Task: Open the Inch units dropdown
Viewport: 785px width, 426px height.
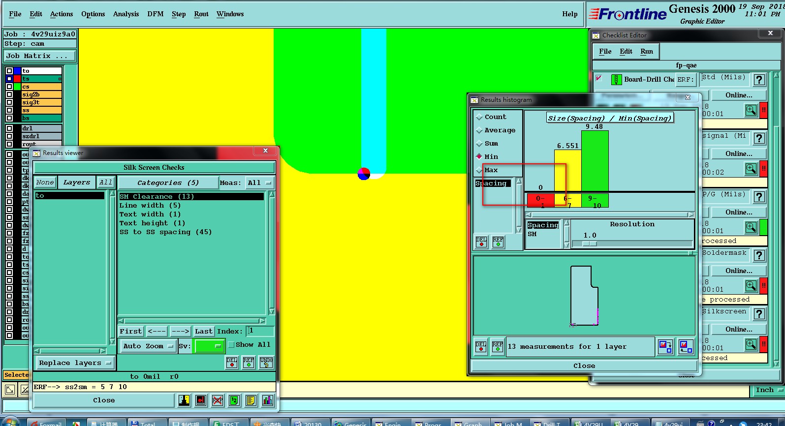Action: (x=767, y=390)
